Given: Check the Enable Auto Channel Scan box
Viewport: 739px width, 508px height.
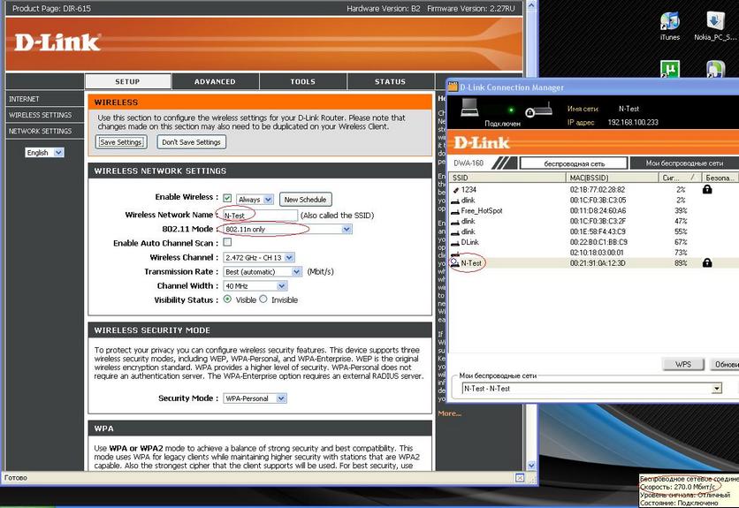Looking at the screenshot, I should click(227, 242).
